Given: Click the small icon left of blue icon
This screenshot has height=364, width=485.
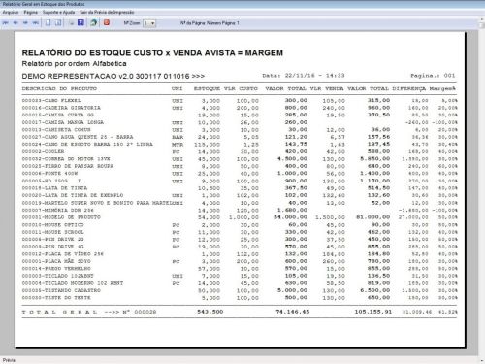Looking at the screenshot, I should coord(71,23).
